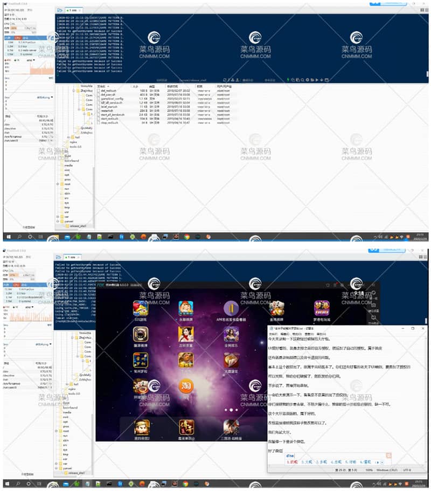This screenshot has width=431, height=491.
Task: Launch the 金禹棋牌 poker-cards app icon
Action: (x=277, y=308)
